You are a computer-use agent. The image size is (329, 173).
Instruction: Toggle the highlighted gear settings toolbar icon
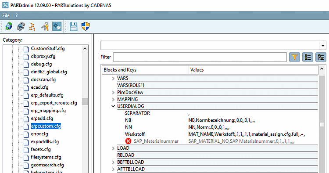point(57,27)
